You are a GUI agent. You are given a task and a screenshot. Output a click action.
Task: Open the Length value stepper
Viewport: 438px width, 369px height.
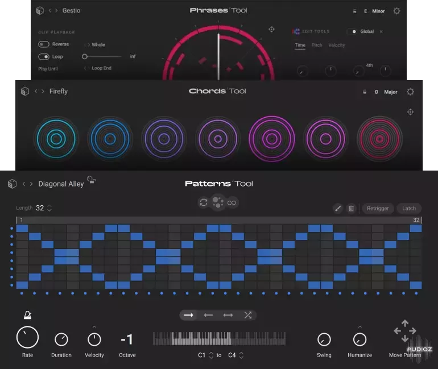point(49,209)
